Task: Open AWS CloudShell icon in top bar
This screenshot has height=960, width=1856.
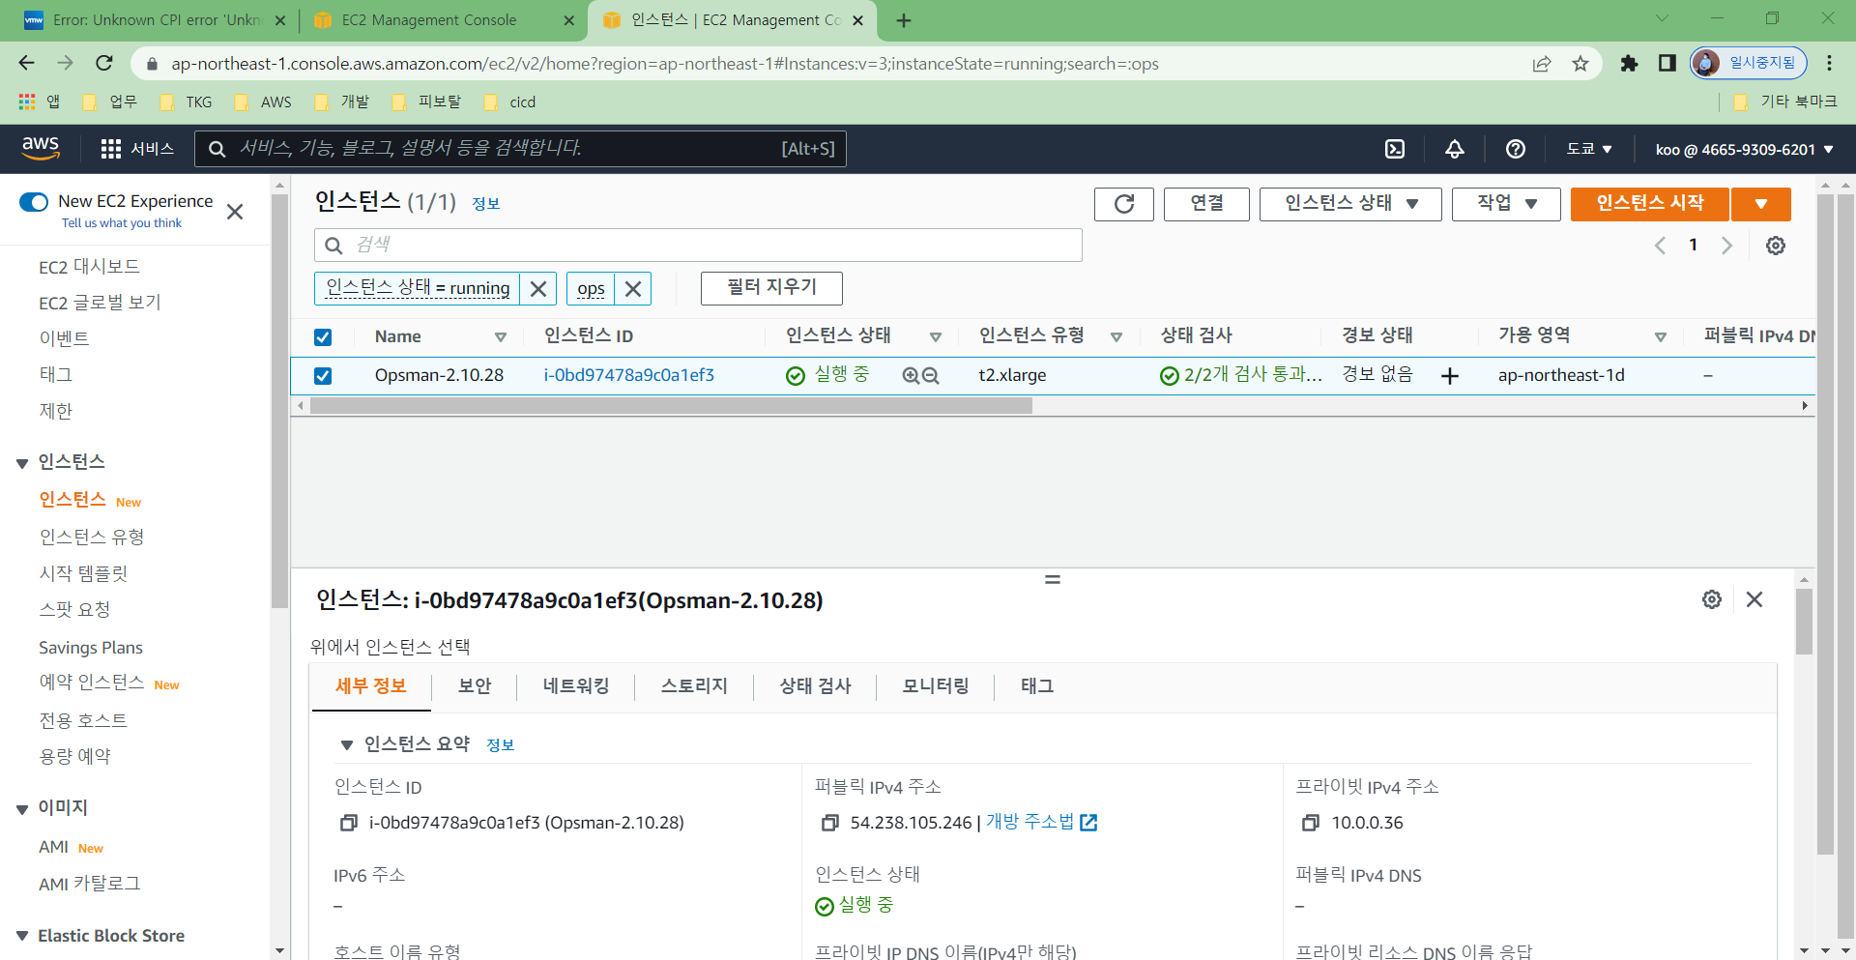Action: pos(1395,149)
